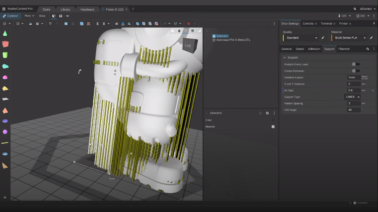Viewport: 378px width, 212px height.
Task: Enable the Create Perimeter switch
Action: [355, 71]
